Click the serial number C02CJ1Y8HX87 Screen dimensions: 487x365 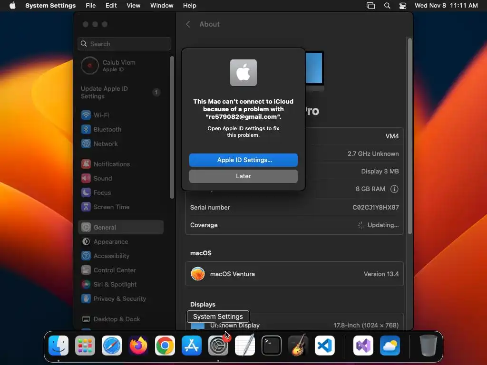376,207
